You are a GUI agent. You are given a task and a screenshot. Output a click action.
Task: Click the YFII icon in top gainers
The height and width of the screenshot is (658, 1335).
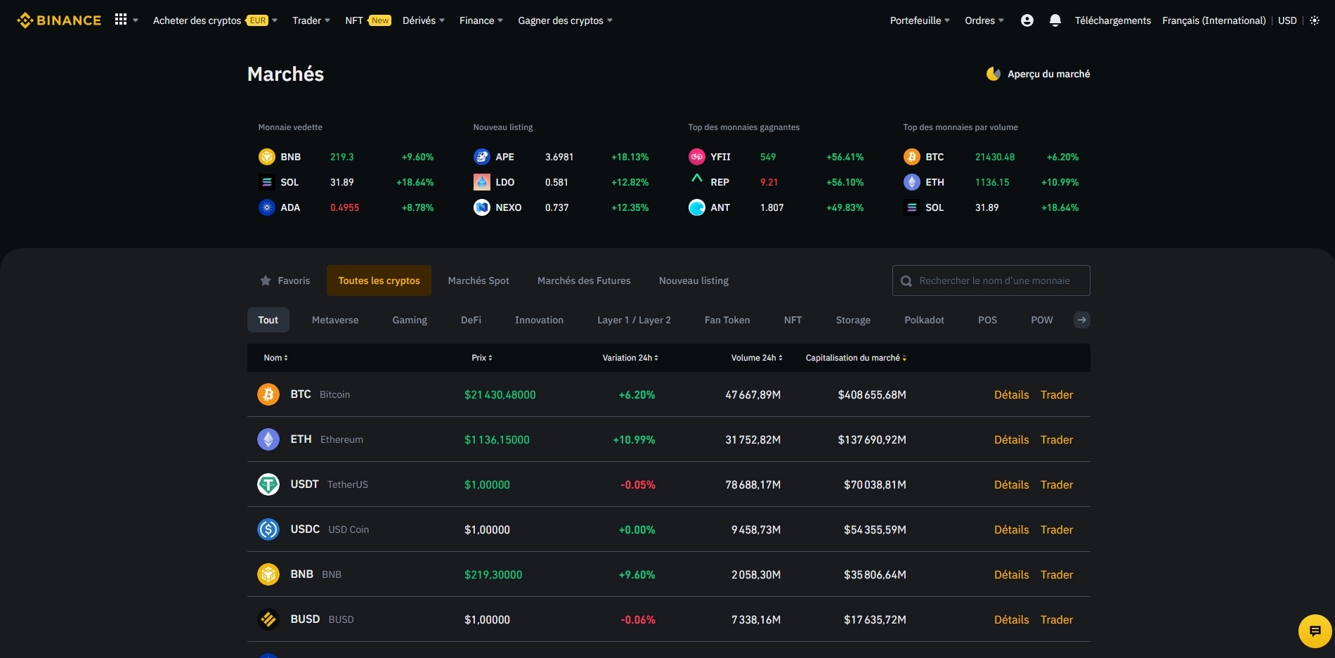point(697,157)
